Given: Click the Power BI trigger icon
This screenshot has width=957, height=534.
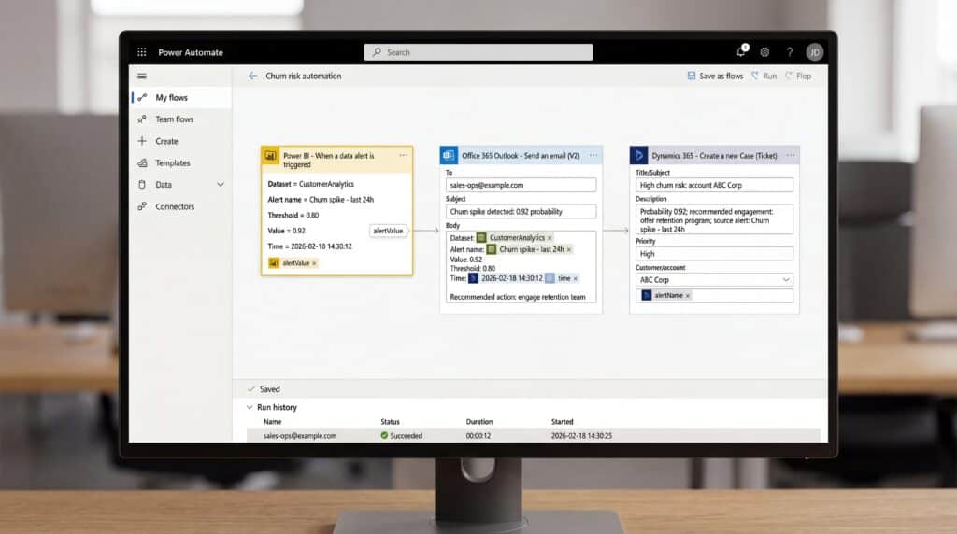Looking at the screenshot, I should point(270,156).
